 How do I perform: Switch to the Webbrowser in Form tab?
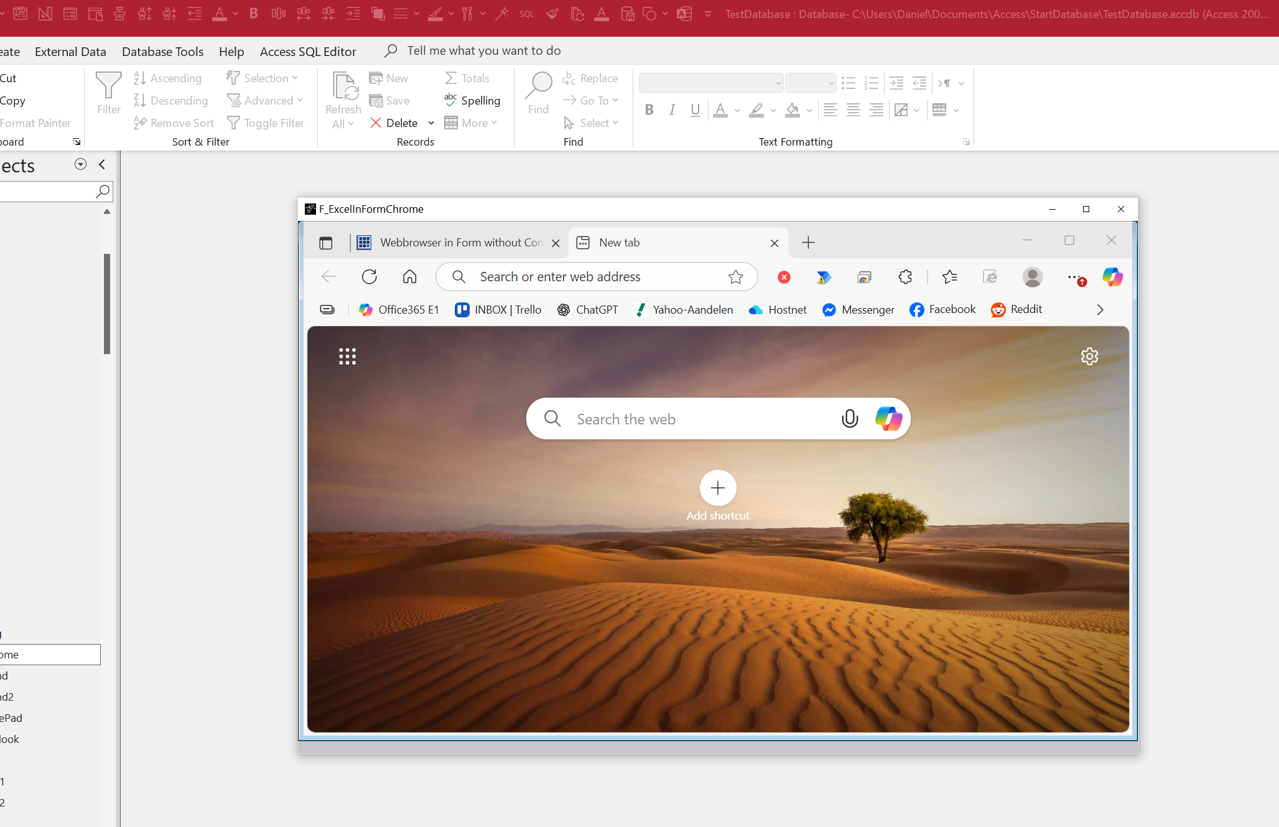[x=460, y=243]
